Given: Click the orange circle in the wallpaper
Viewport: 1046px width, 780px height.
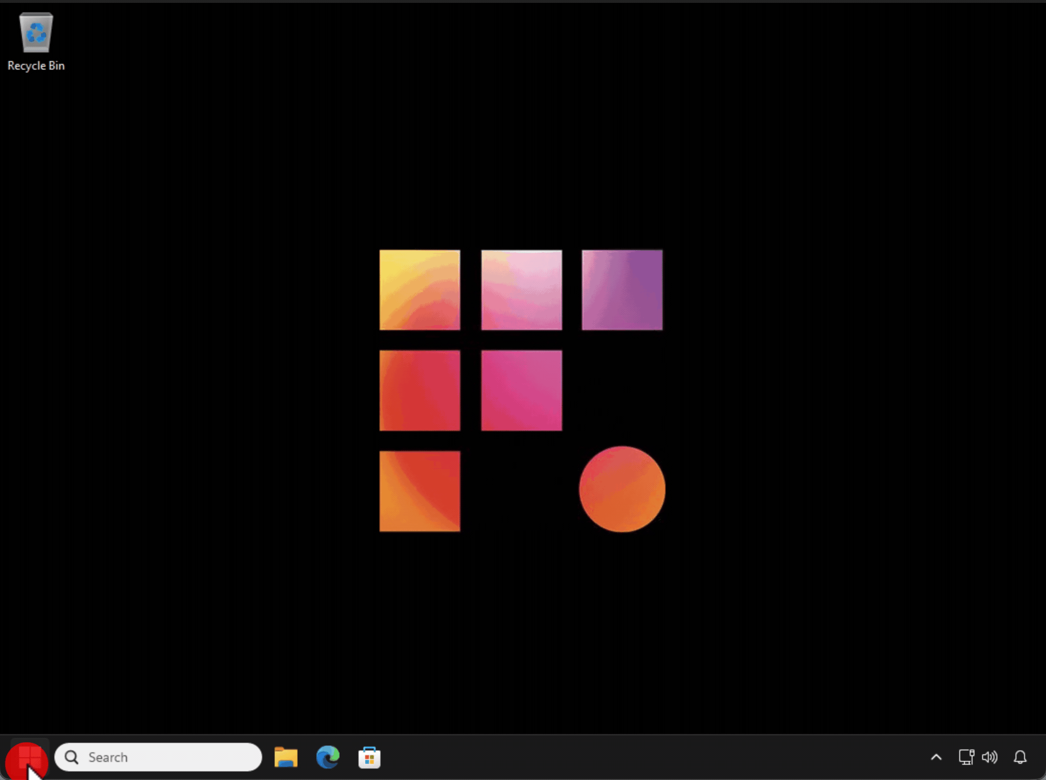Looking at the screenshot, I should point(621,489).
